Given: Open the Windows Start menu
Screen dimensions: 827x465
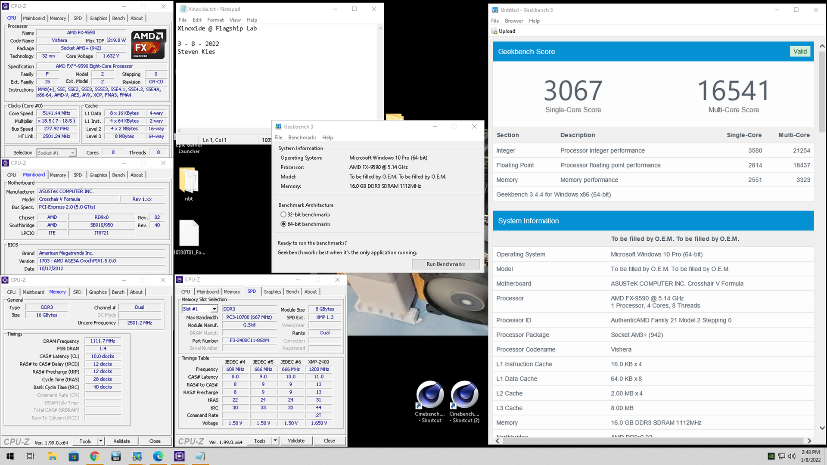Looking at the screenshot, I should (x=10, y=456).
